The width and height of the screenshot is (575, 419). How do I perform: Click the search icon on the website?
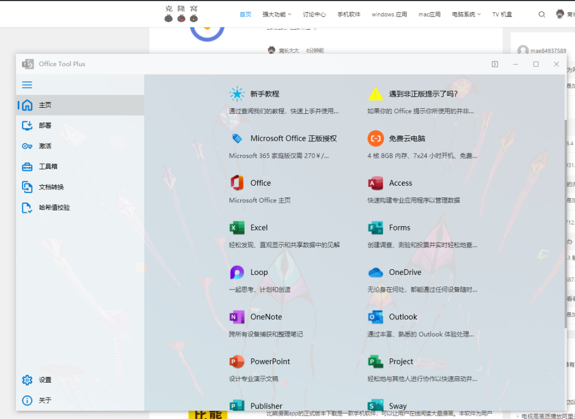(x=542, y=14)
